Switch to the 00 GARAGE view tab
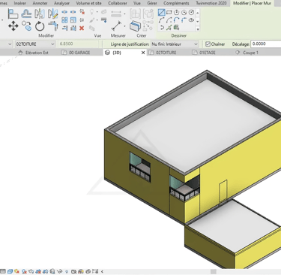This screenshot has height=275, width=281. pyautogui.click(x=79, y=53)
